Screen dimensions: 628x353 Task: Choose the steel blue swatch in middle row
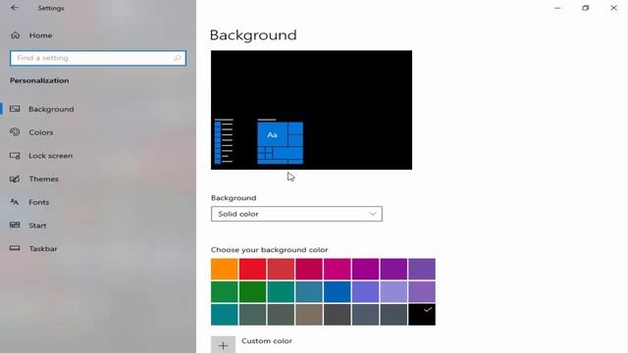tap(309, 292)
